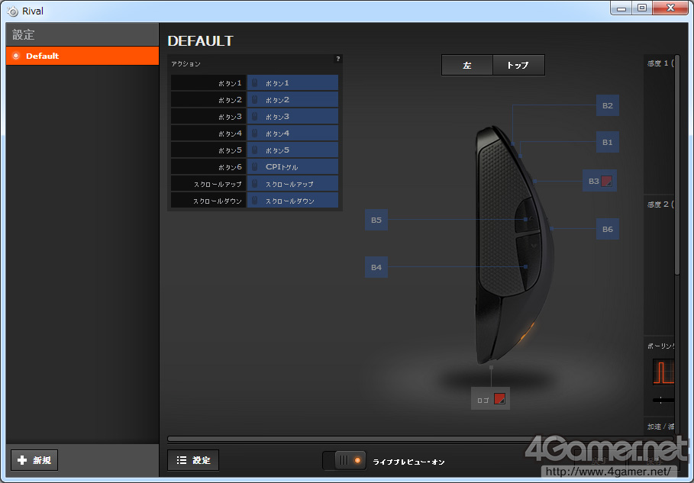Click the mouse icon in CPIトグル field

pos(254,167)
